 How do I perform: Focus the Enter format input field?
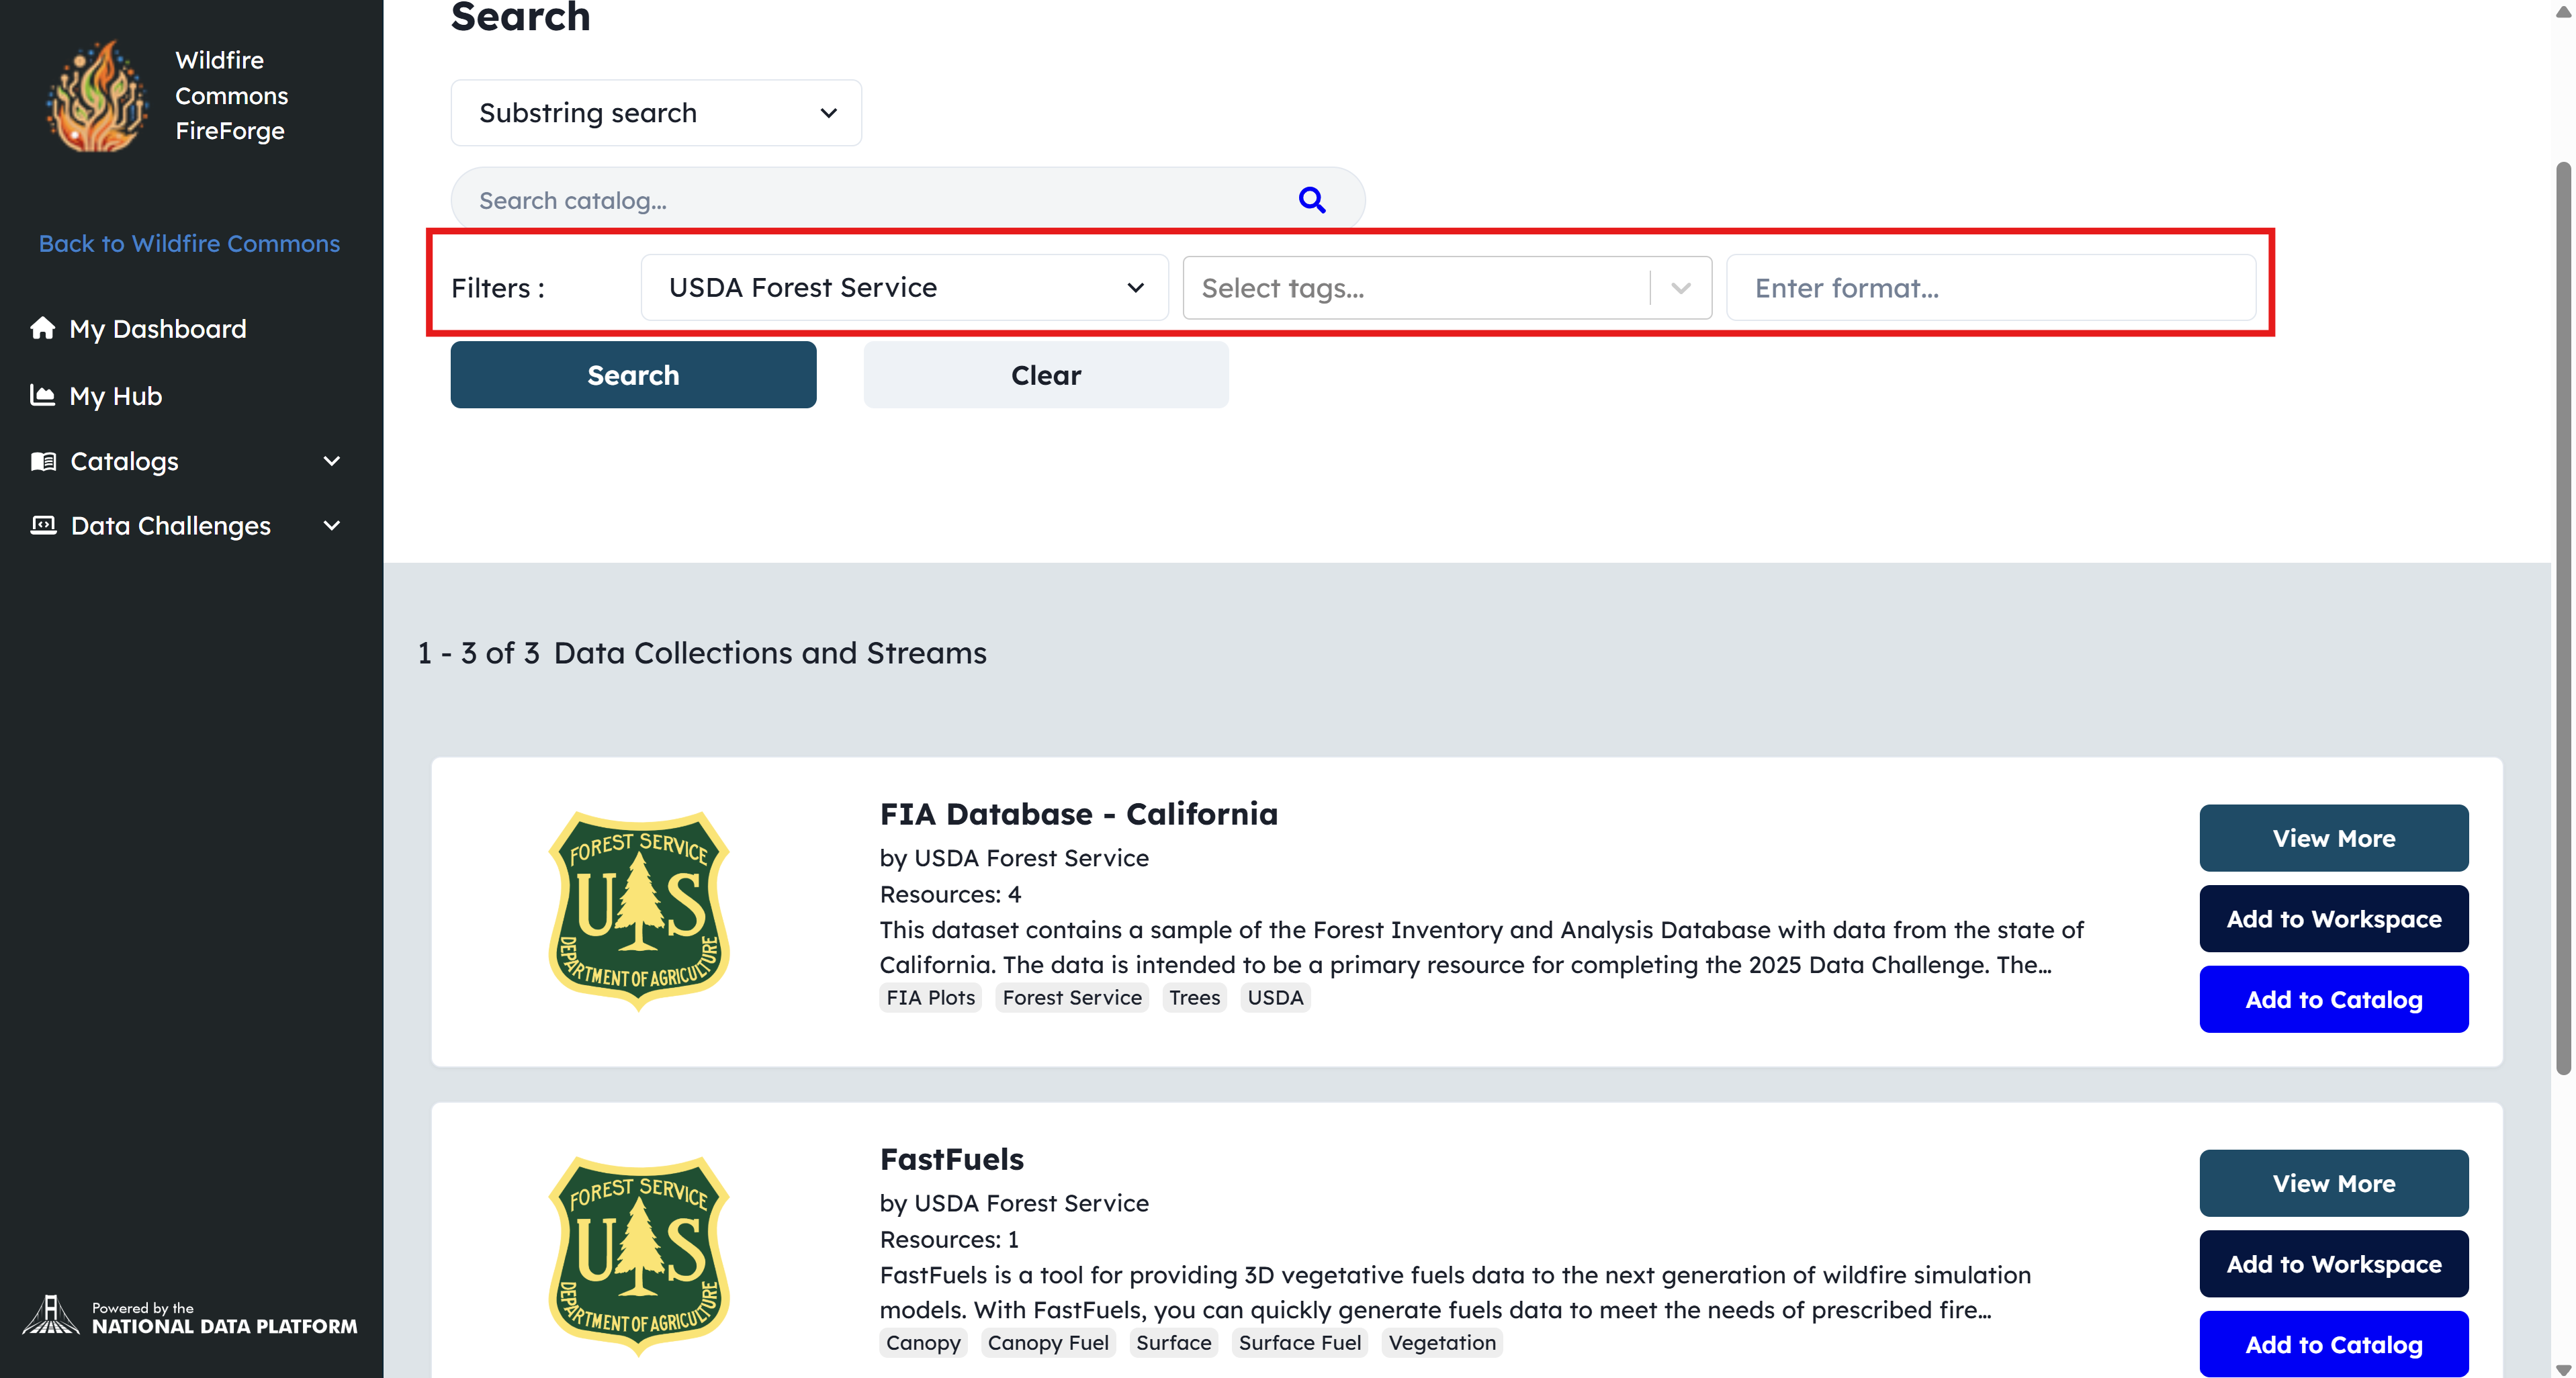[1990, 288]
